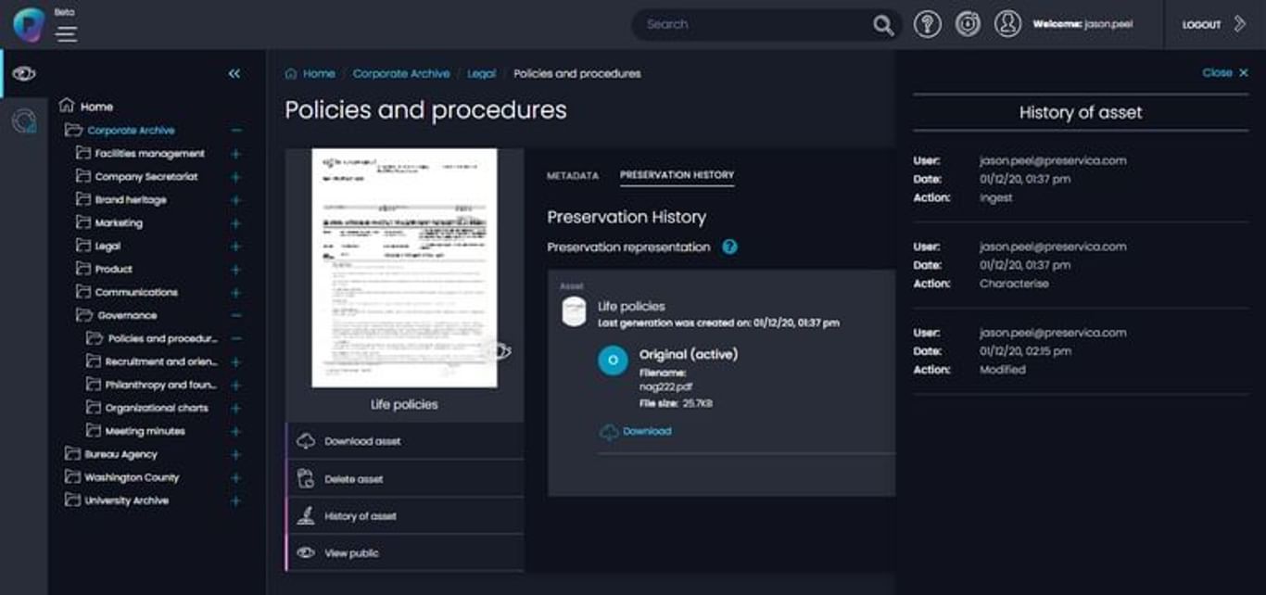This screenshot has width=1266, height=595.
Task: Expand the Bureau Agency folder
Action: click(235, 455)
